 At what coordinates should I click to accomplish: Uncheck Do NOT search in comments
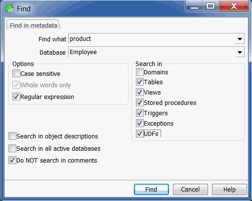tap(12, 160)
